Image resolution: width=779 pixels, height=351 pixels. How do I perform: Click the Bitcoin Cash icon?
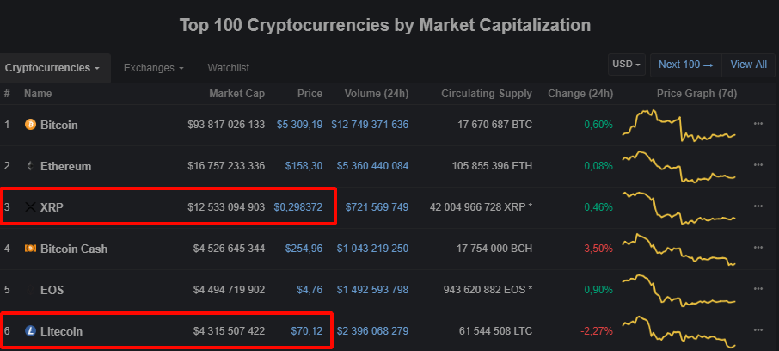(30, 249)
